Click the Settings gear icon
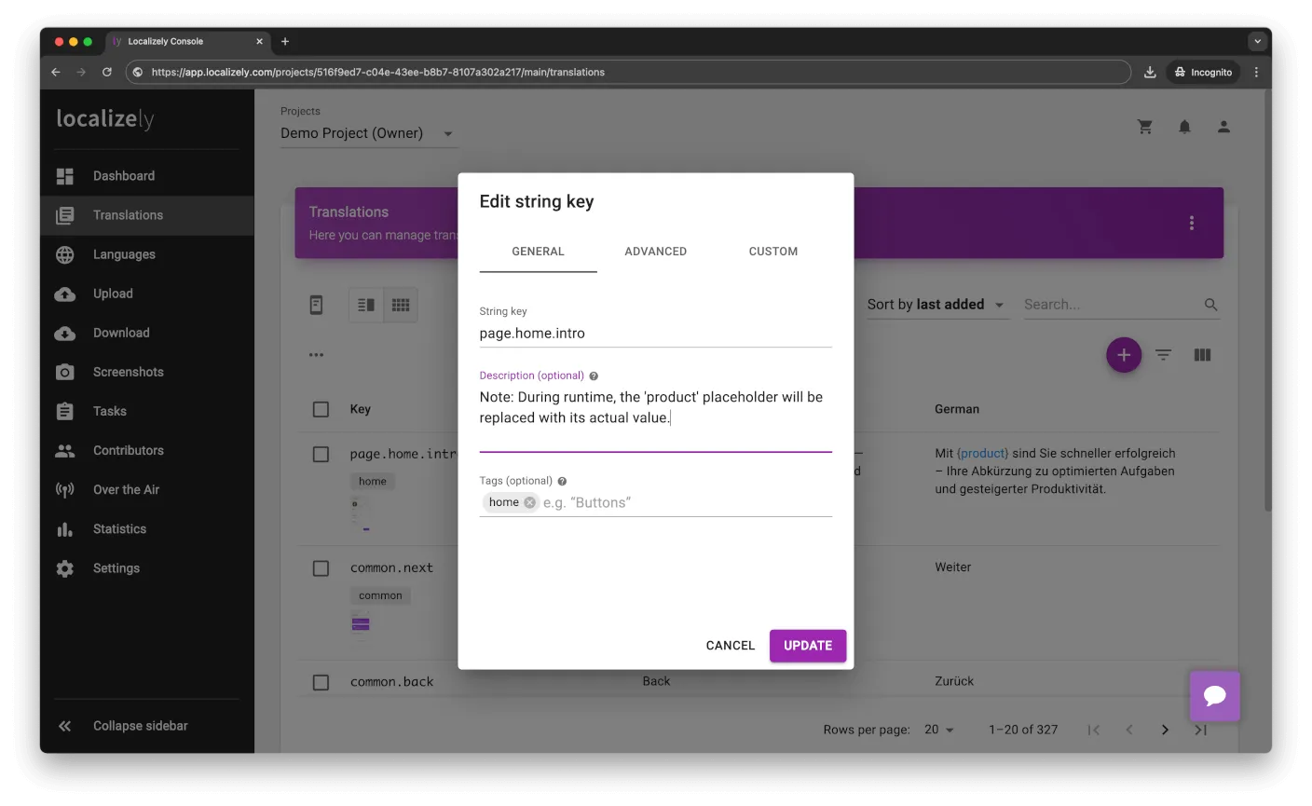Image resolution: width=1312 pixels, height=806 pixels. (x=64, y=568)
